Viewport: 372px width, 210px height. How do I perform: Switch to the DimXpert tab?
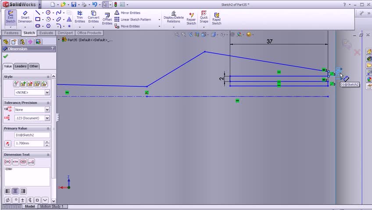point(65,33)
